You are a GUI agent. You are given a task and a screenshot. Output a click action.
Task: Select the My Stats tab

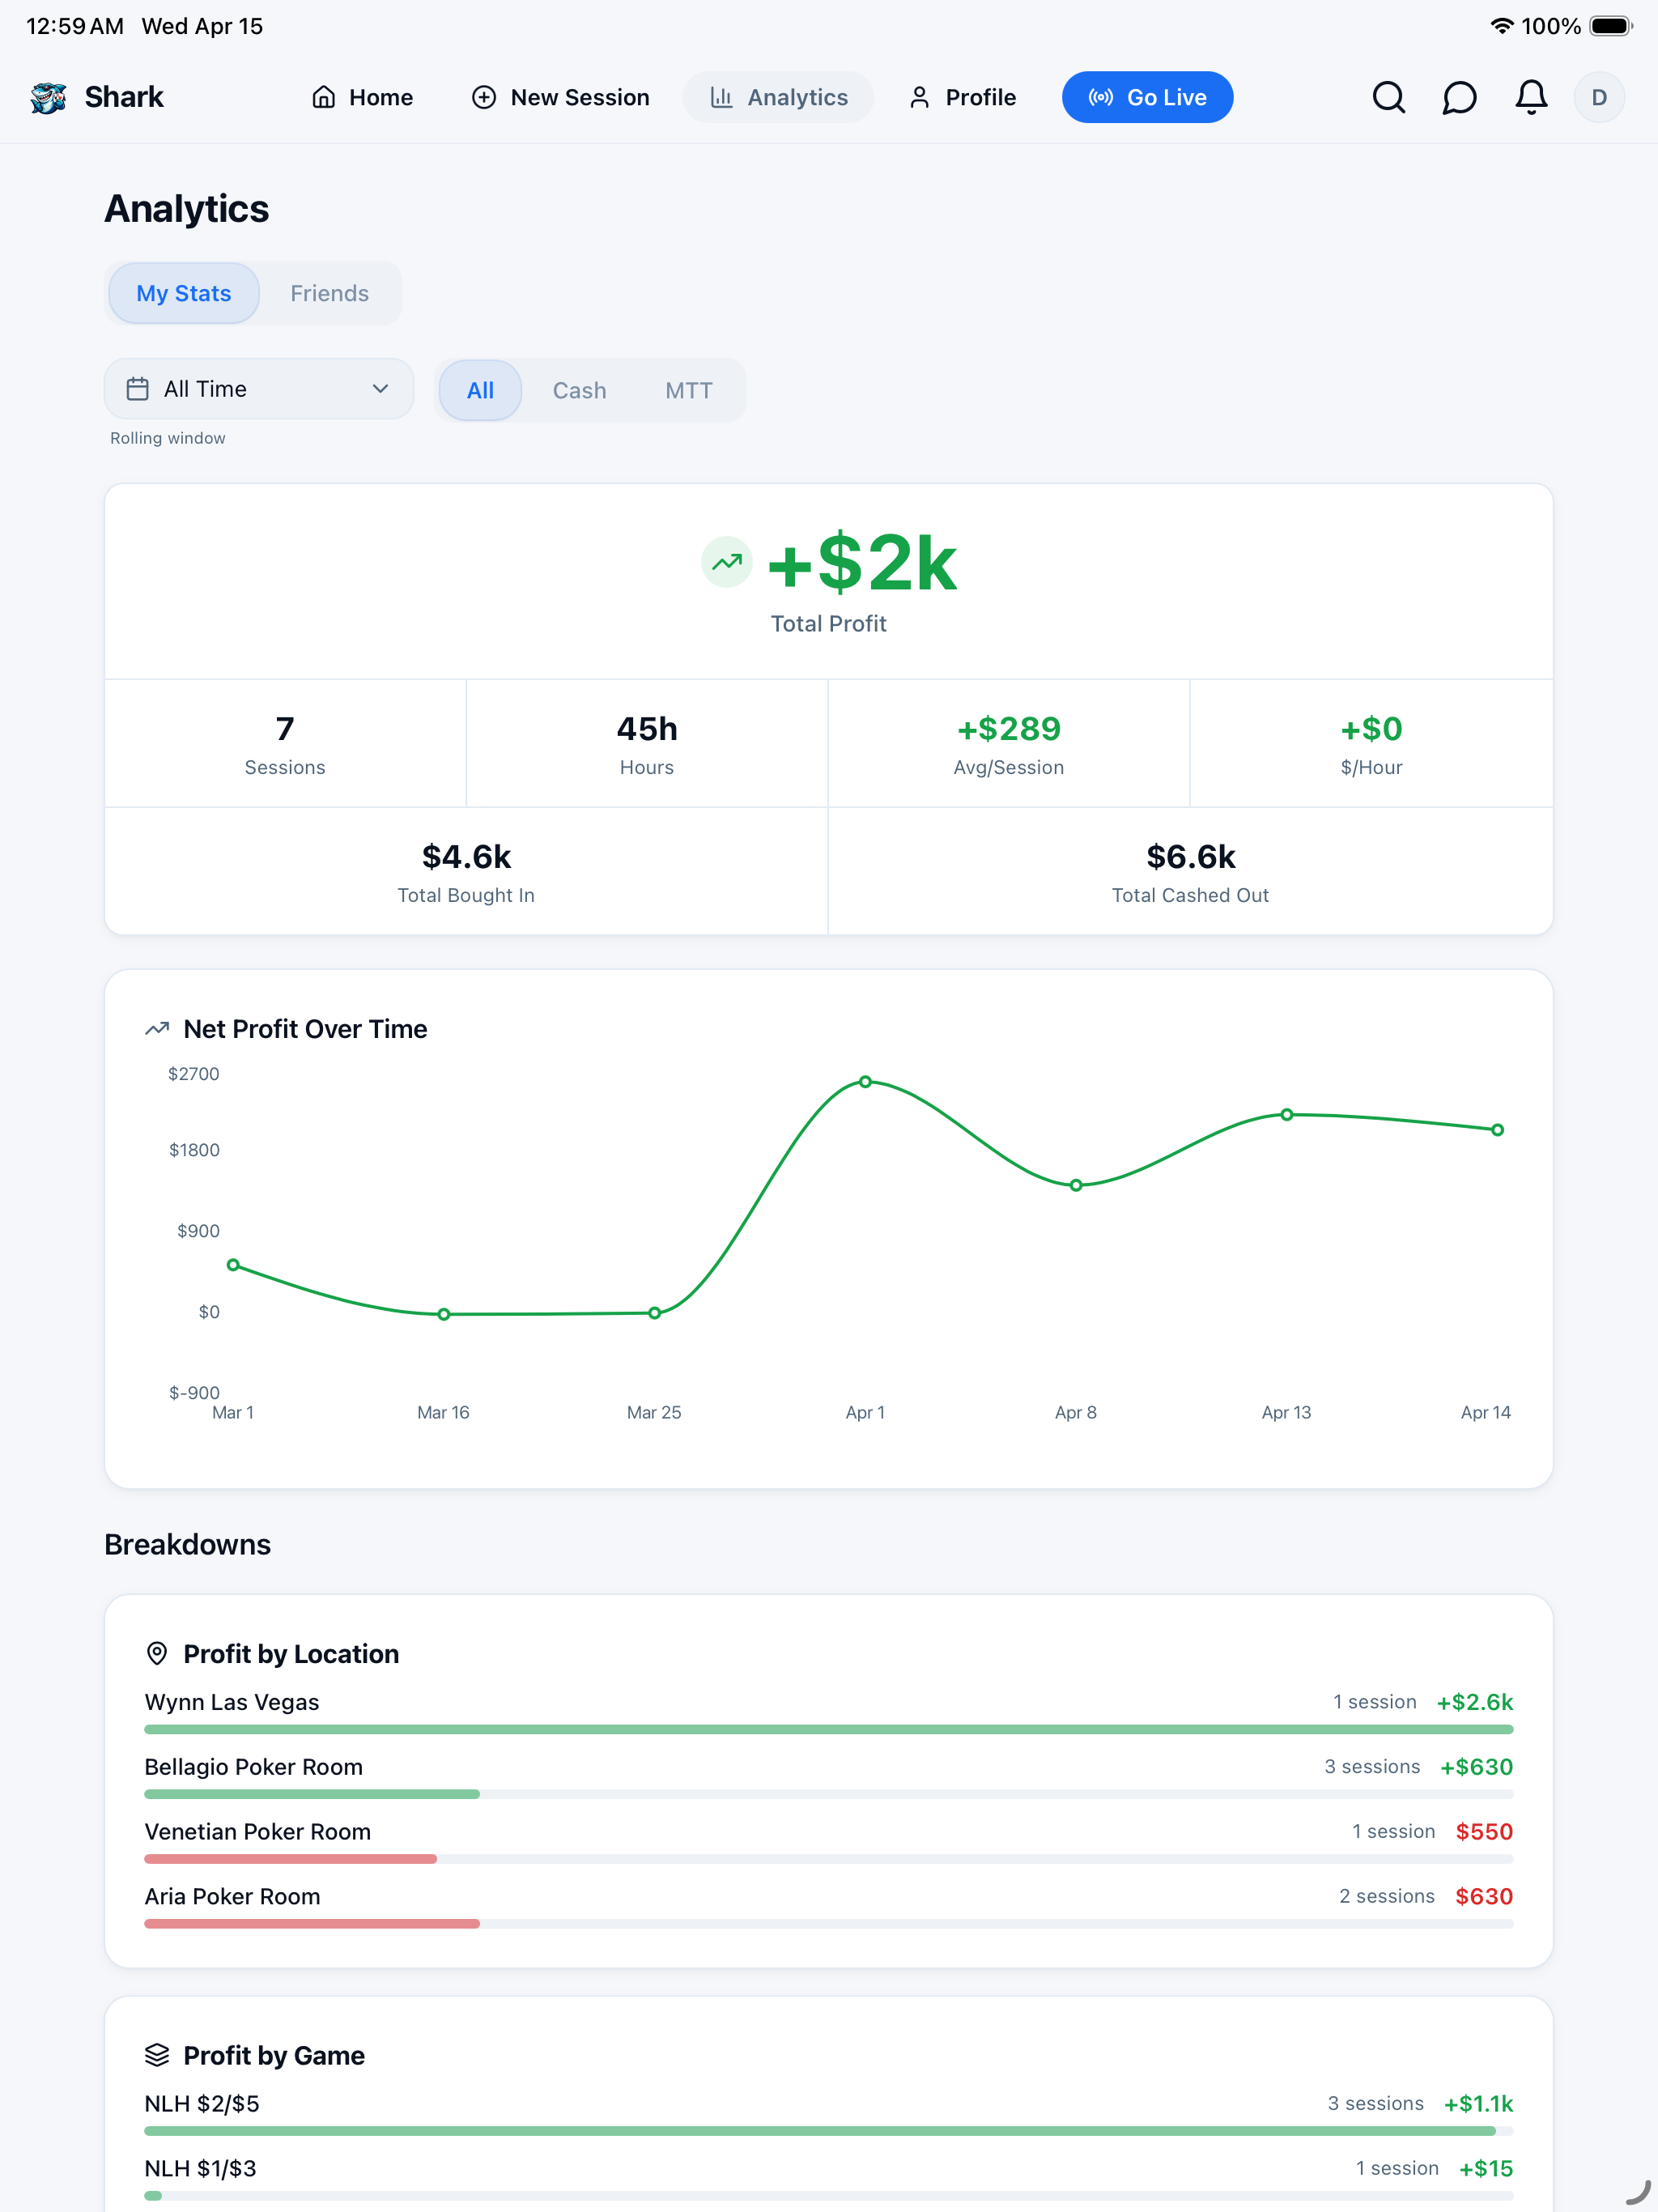click(184, 293)
